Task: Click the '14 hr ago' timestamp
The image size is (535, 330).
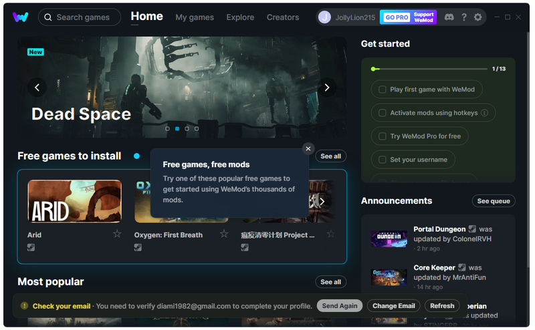Action: point(429,287)
